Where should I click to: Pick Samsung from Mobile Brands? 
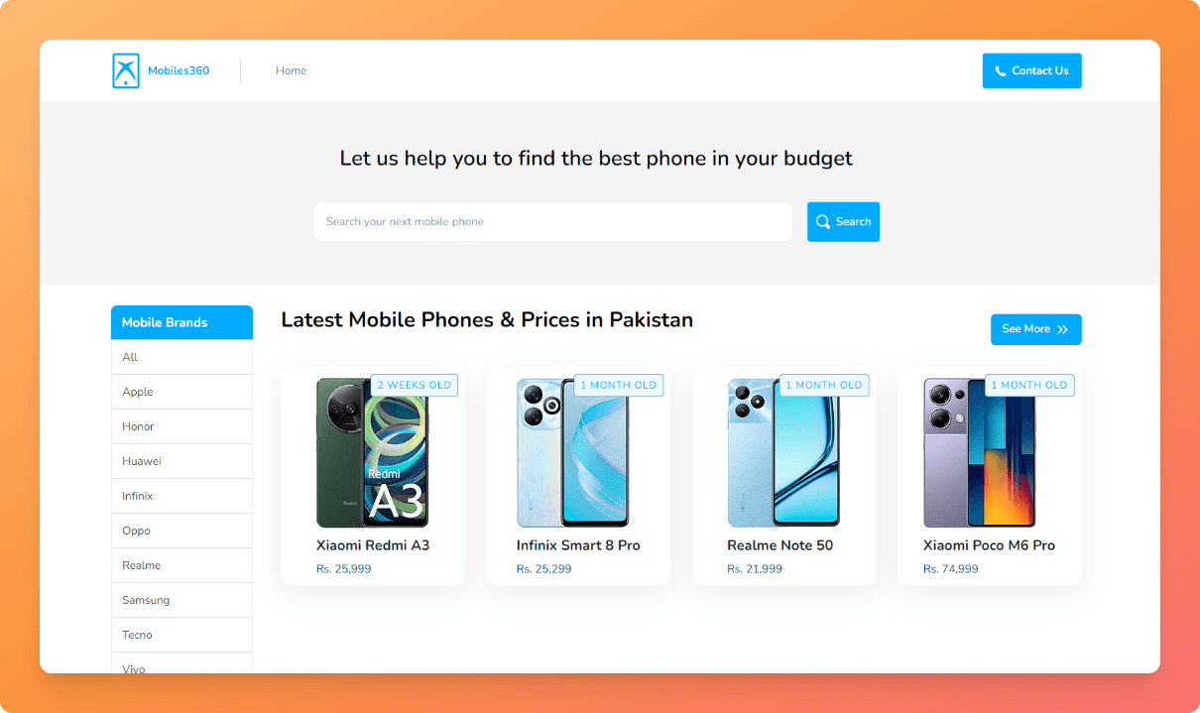point(181,600)
